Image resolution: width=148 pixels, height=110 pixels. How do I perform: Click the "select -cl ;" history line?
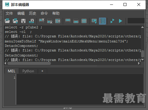click(18, 32)
